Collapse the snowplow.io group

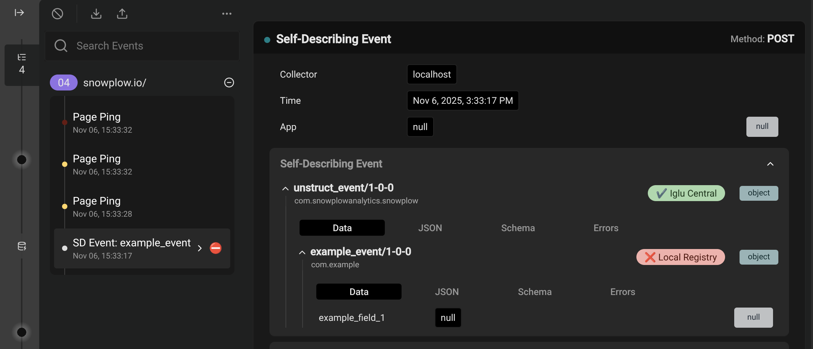tap(229, 82)
